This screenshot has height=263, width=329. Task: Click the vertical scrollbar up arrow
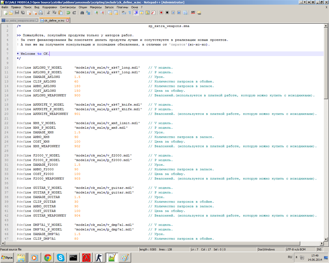point(326,26)
